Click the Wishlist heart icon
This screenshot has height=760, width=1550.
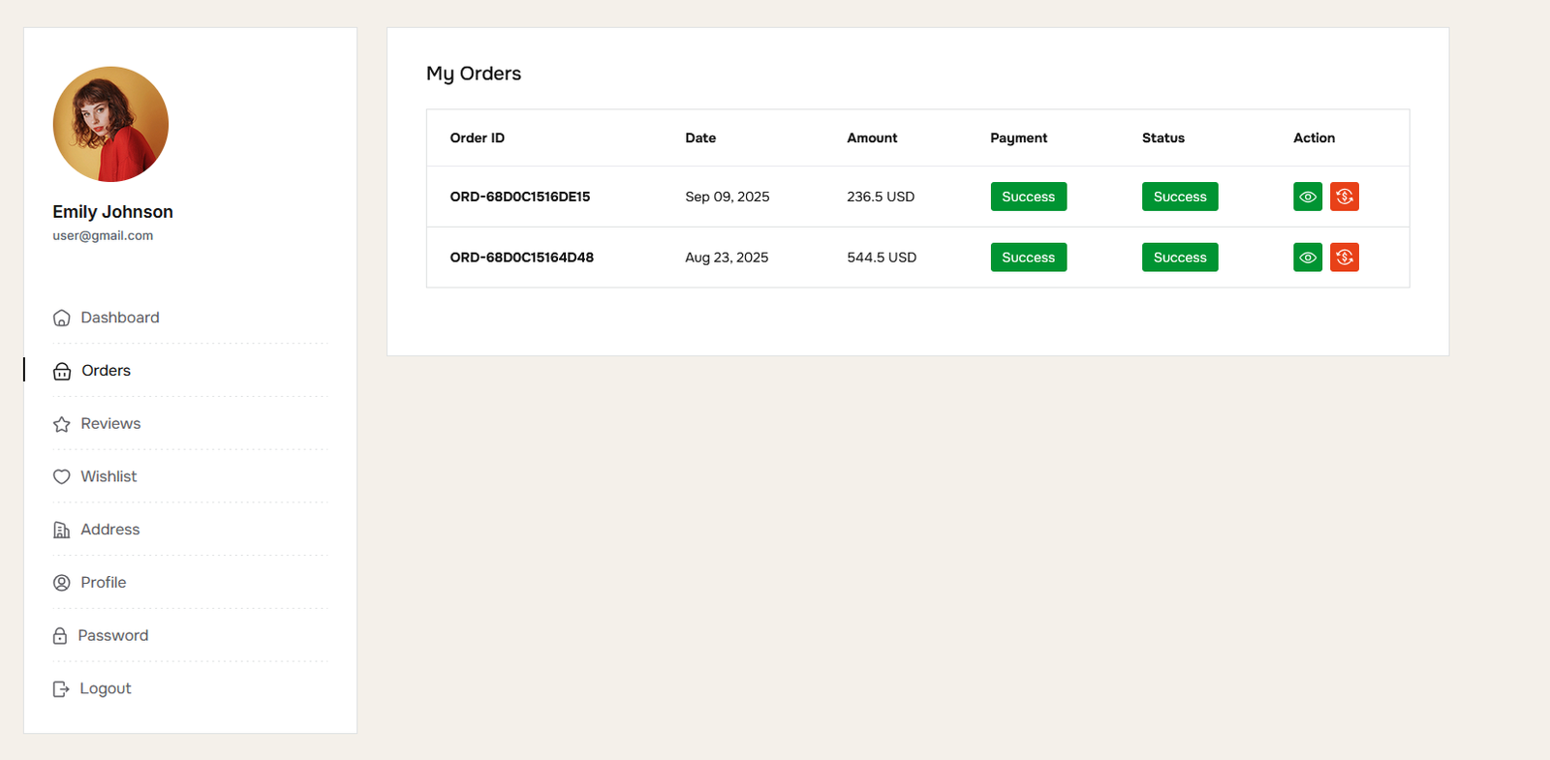click(62, 476)
